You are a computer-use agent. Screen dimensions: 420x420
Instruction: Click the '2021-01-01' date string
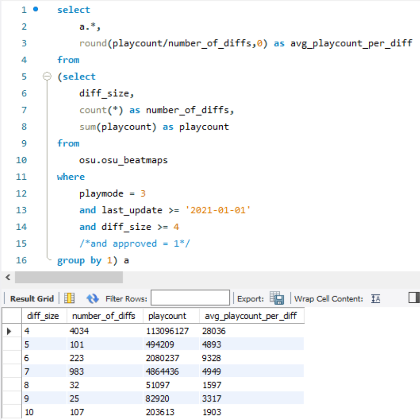pyautogui.click(x=218, y=210)
